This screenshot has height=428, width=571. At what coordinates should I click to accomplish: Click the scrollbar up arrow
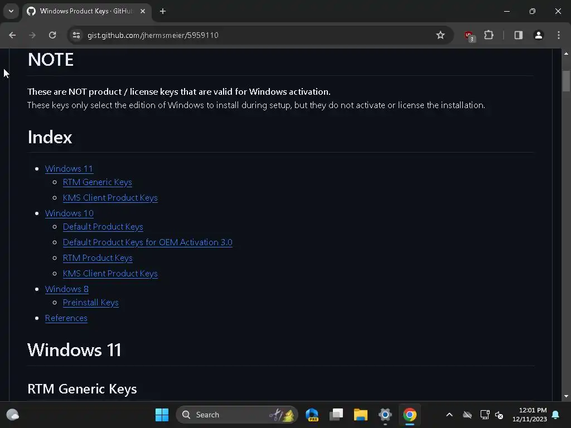566,53
